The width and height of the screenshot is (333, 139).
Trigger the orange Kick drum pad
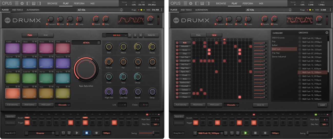12,93
